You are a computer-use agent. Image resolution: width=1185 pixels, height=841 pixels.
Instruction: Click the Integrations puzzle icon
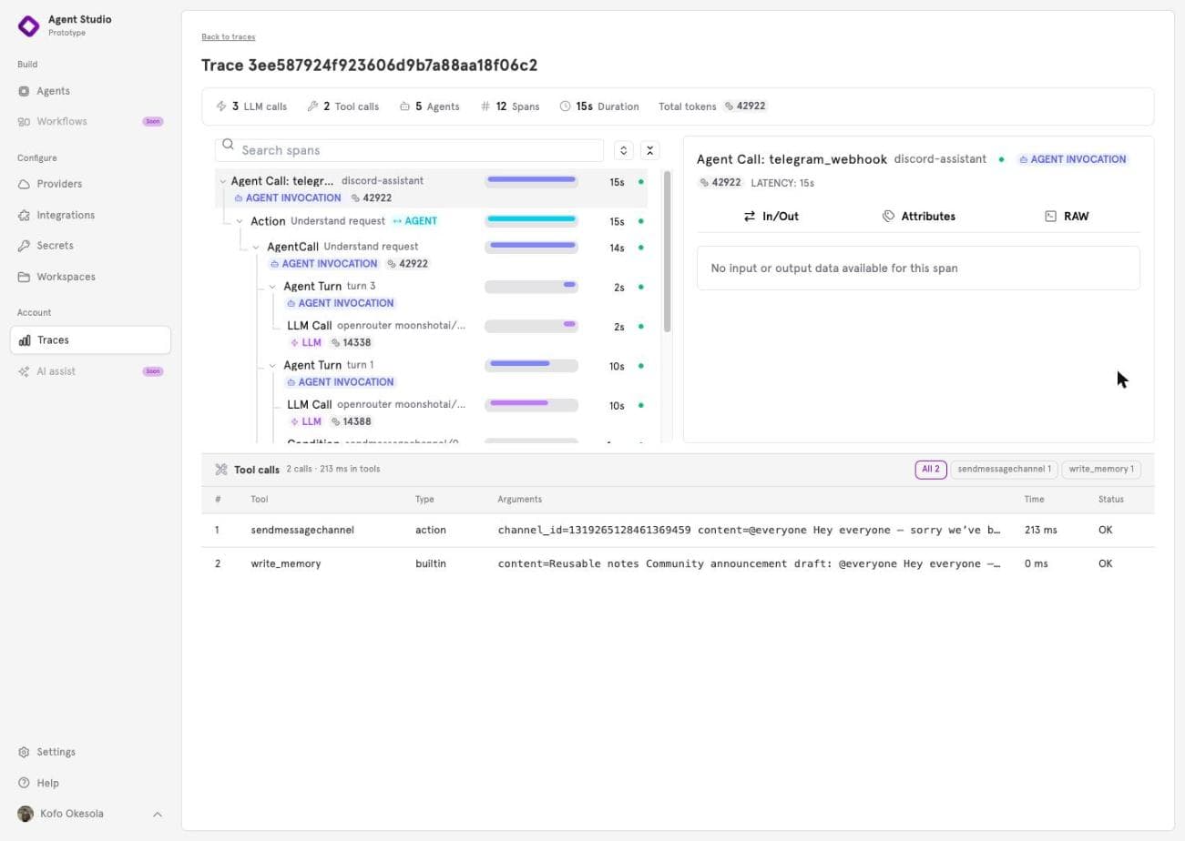(24, 215)
